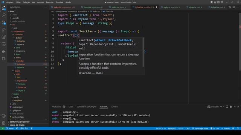Open the Executar menu
Screen dimensions: 241x135
point(50,2)
